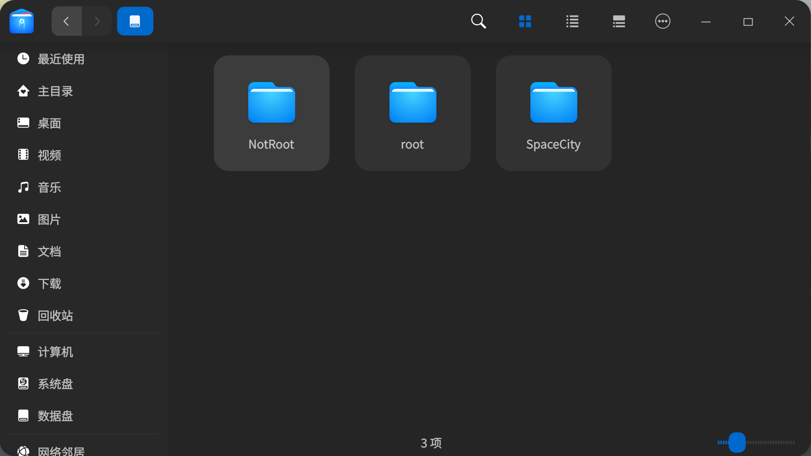Open 数据盘 data disk
The image size is (811, 456).
point(84,416)
